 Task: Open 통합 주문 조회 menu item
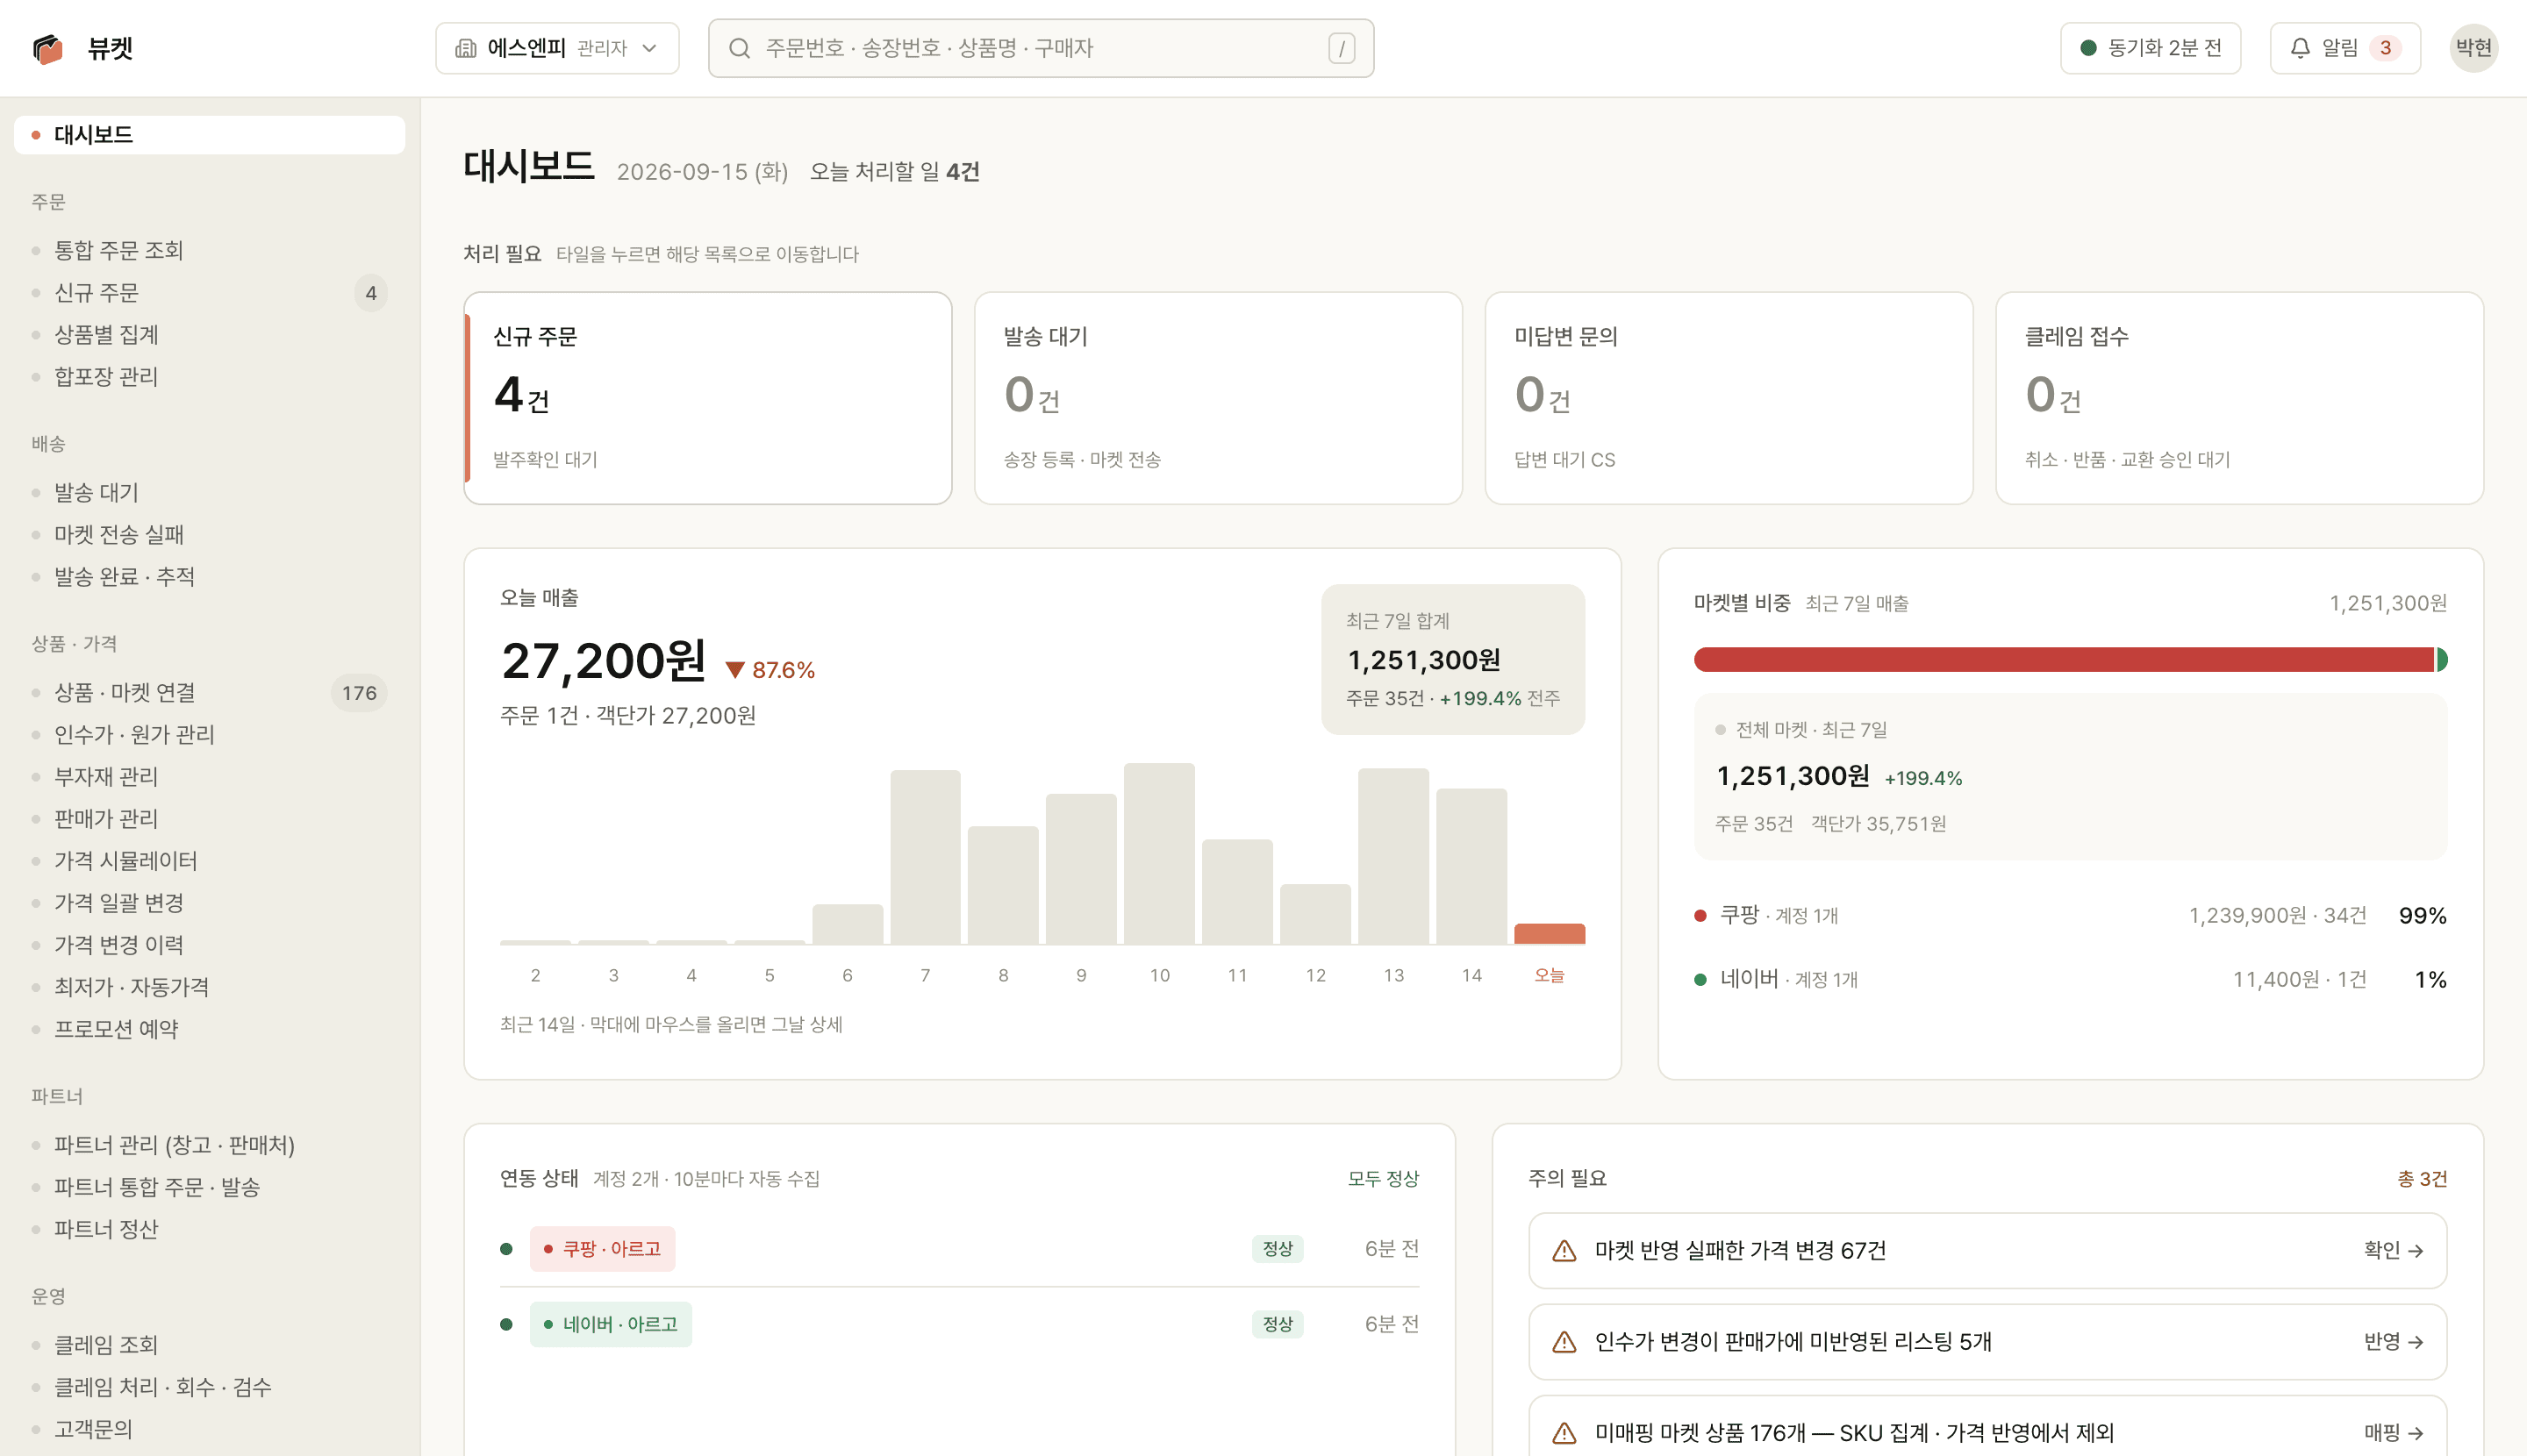click(209, 250)
